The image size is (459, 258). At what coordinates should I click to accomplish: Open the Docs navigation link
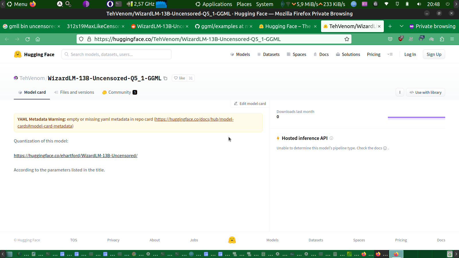click(x=321, y=54)
